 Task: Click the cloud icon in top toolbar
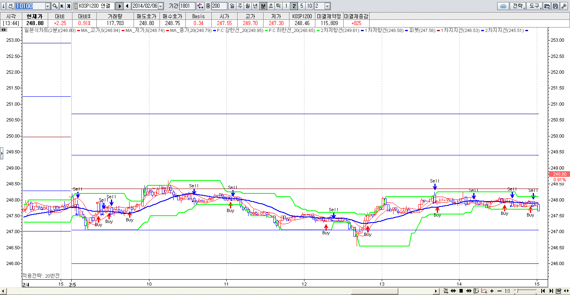coord(503,6)
